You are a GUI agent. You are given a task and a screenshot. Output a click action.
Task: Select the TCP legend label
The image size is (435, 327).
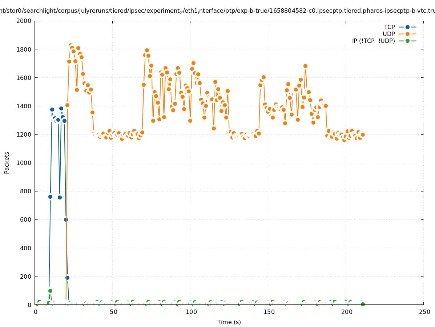coord(389,27)
